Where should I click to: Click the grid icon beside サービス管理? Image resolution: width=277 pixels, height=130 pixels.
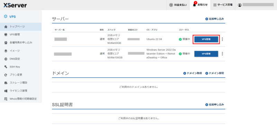[x=215, y=5]
